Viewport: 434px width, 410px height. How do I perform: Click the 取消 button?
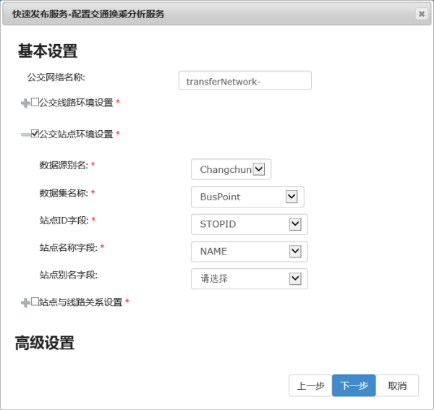pos(397,386)
